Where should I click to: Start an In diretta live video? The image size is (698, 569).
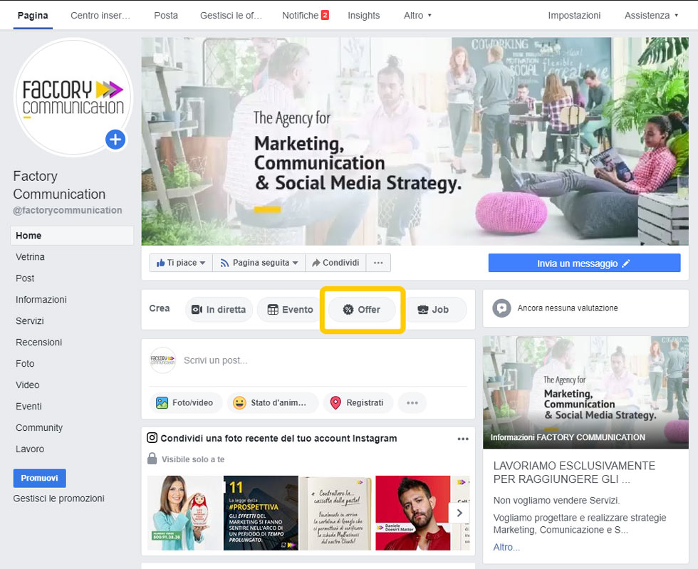coord(219,310)
